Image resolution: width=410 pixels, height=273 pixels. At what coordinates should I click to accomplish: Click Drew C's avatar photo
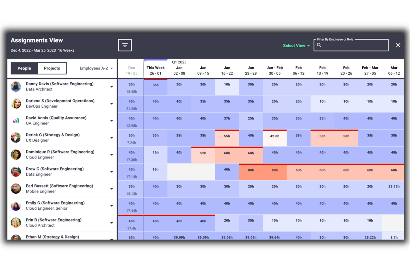point(16,171)
